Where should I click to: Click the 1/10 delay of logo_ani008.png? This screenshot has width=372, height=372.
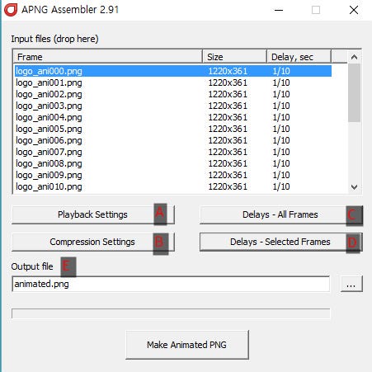click(281, 163)
